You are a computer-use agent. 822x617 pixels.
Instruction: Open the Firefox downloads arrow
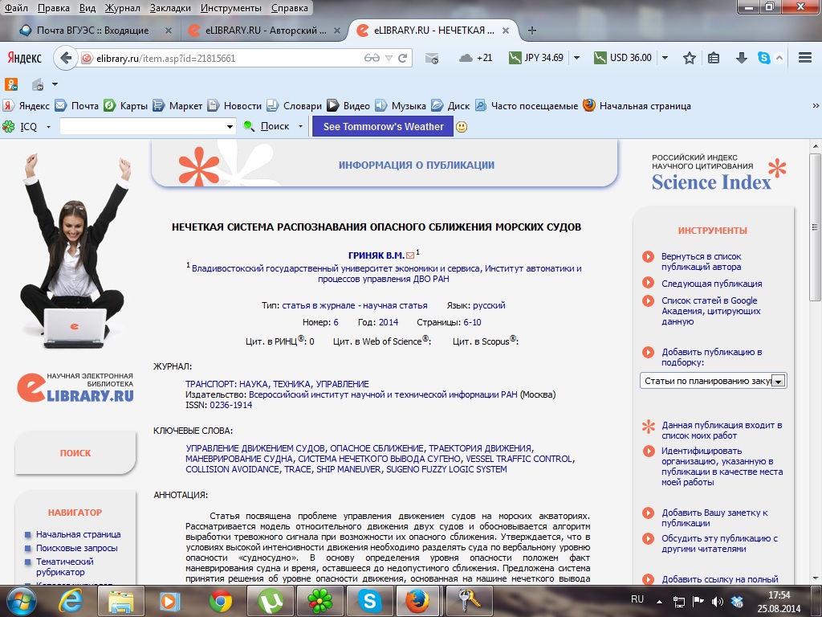click(741, 58)
